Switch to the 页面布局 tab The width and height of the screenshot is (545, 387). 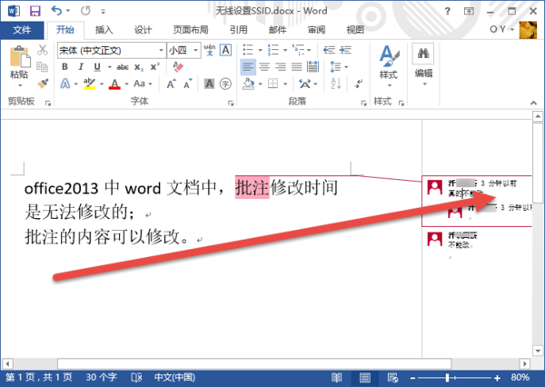coord(191,30)
